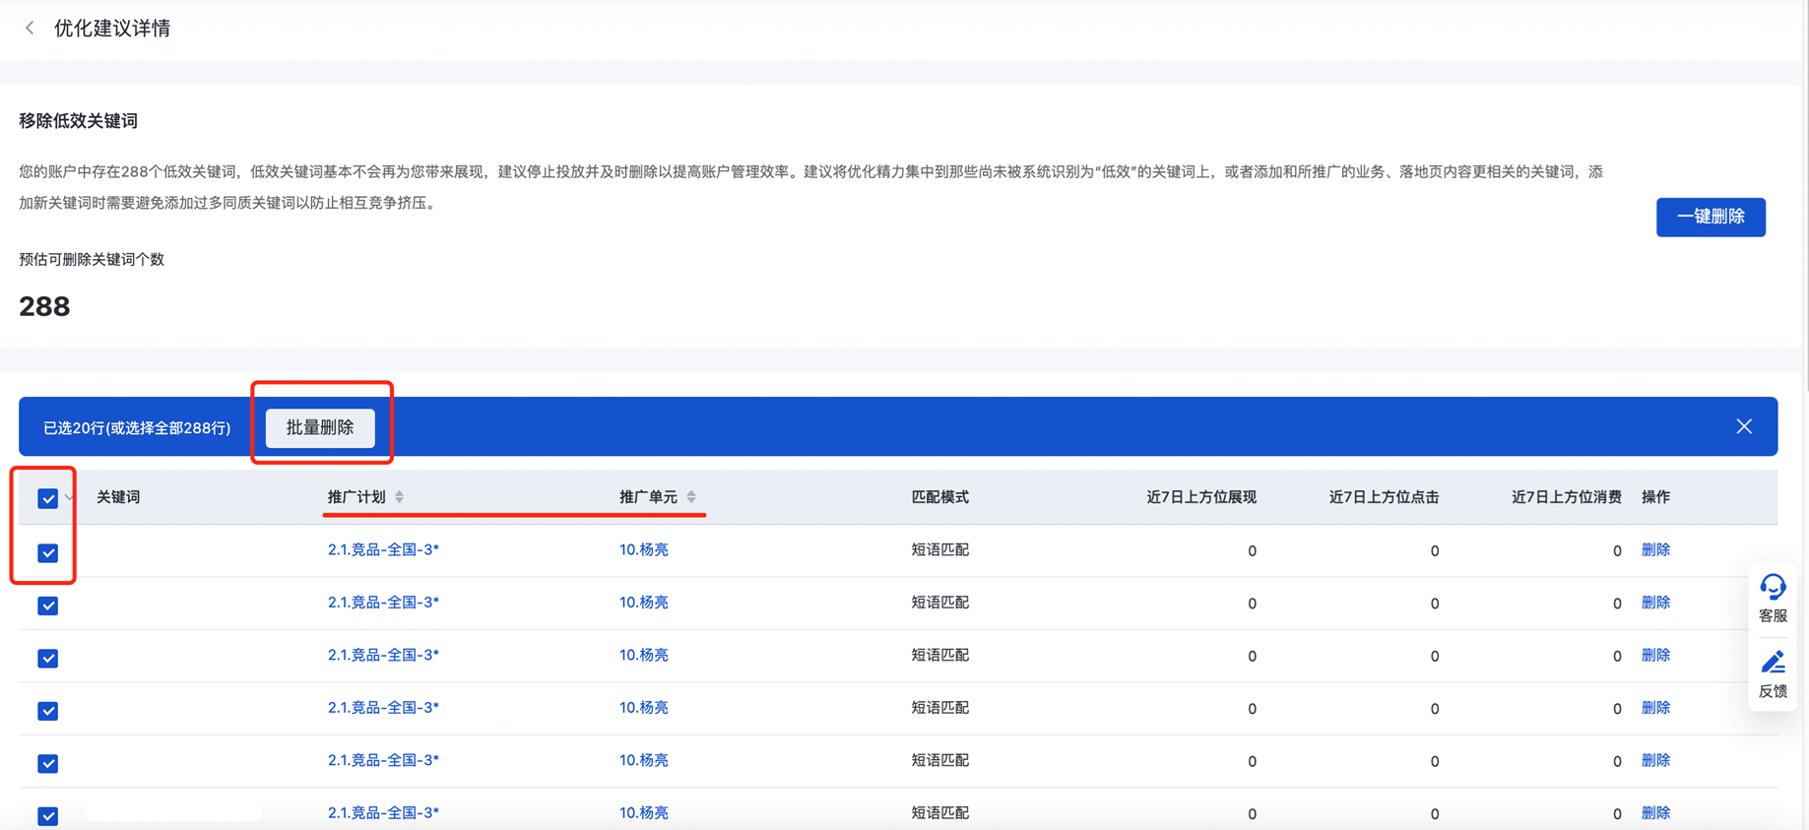Click the 关键词 column header
Image resolution: width=1809 pixels, height=830 pixels.
[118, 497]
